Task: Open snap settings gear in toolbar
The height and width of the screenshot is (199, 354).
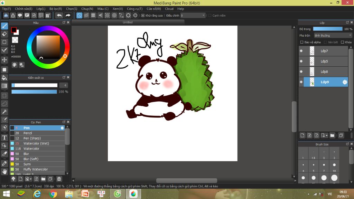Action: tap(135, 15)
